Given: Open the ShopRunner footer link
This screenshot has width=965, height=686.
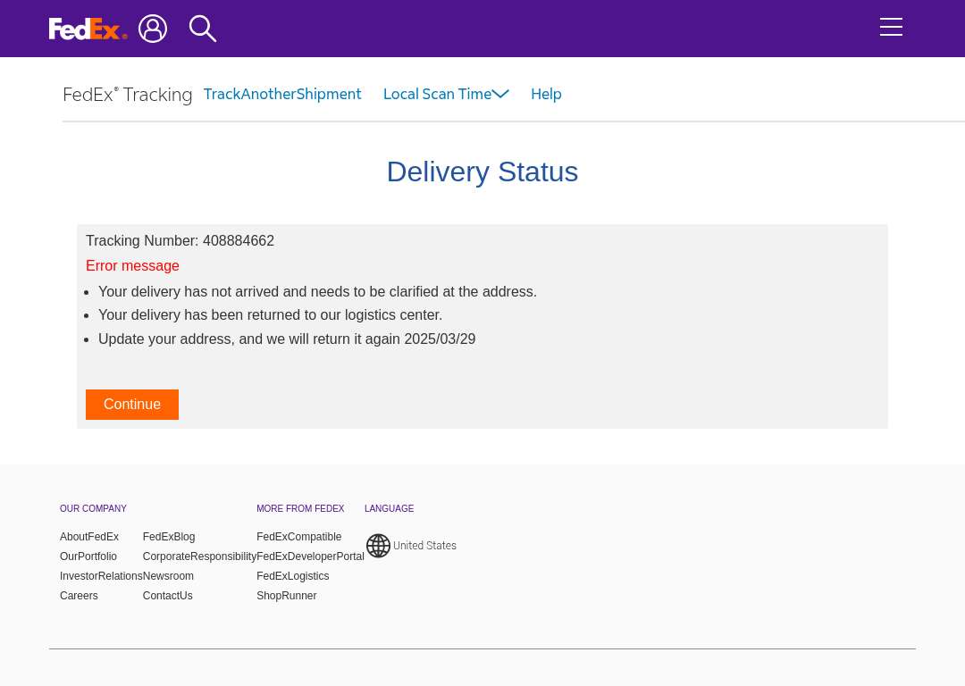Looking at the screenshot, I should click(286, 596).
